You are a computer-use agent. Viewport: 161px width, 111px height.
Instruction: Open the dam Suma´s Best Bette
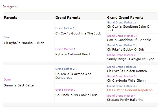[x=19, y=85]
